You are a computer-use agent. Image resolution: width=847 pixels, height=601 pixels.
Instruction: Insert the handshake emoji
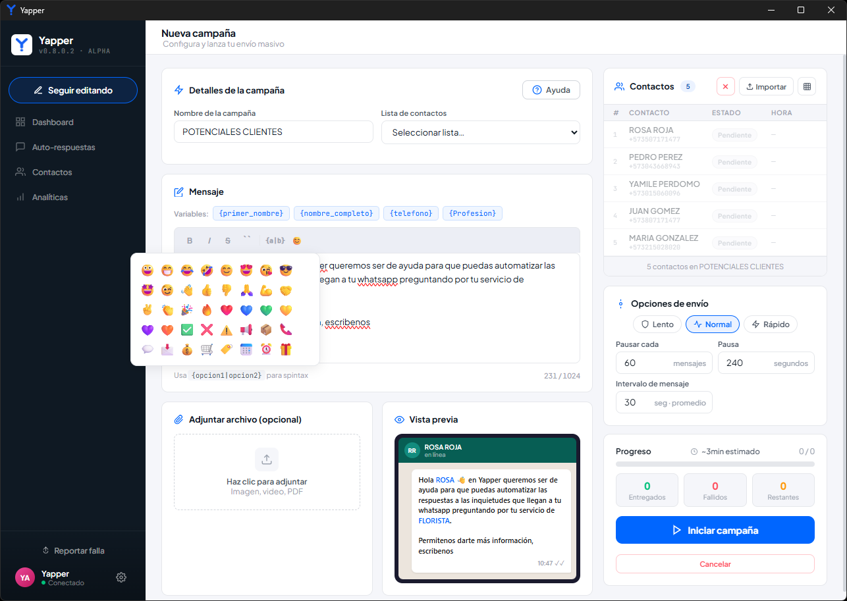(286, 290)
